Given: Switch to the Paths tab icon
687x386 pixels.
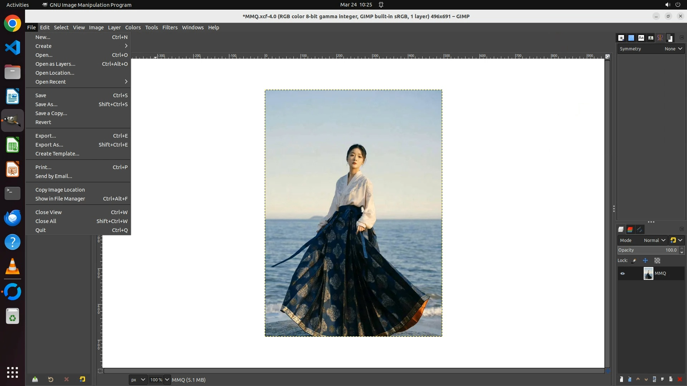Looking at the screenshot, I should tap(639, 229).
